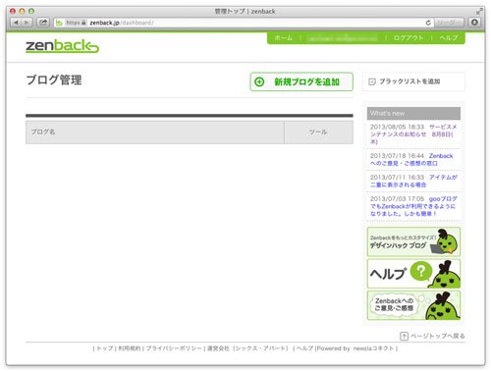
Task: Click the ブラックリストを追加 button
Action: 413,81
